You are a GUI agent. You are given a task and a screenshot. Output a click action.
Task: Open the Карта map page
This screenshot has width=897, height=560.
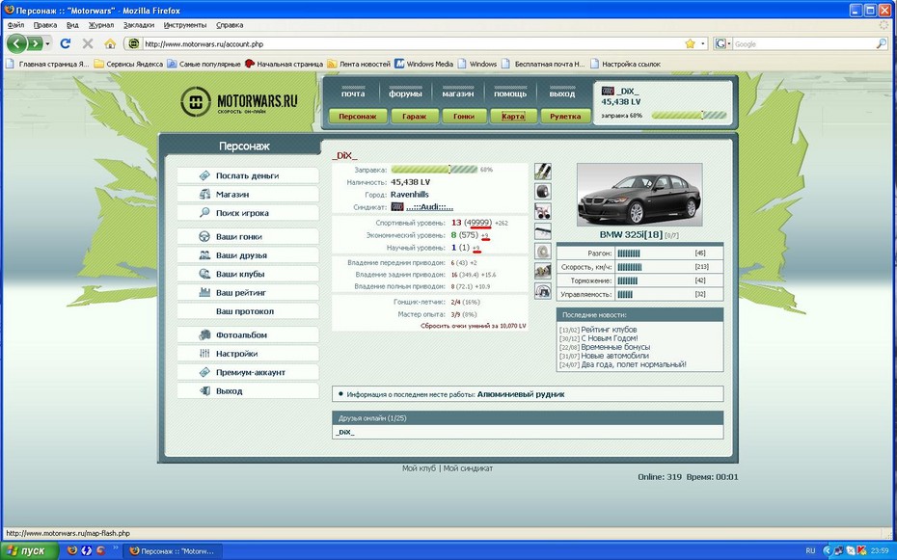(513, 116)
